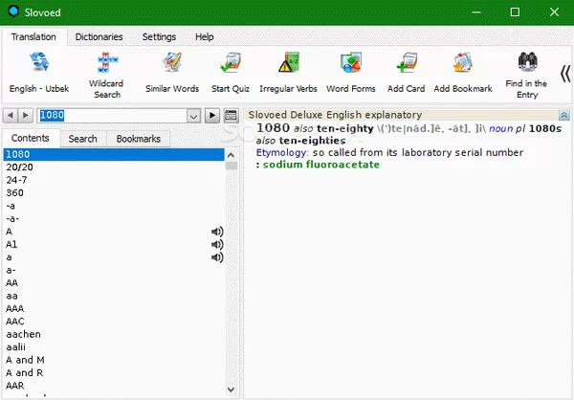
Task: Open the Dictionaries tab
Action: point(99,37)
